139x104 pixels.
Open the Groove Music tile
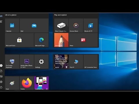tap(76, 25)
